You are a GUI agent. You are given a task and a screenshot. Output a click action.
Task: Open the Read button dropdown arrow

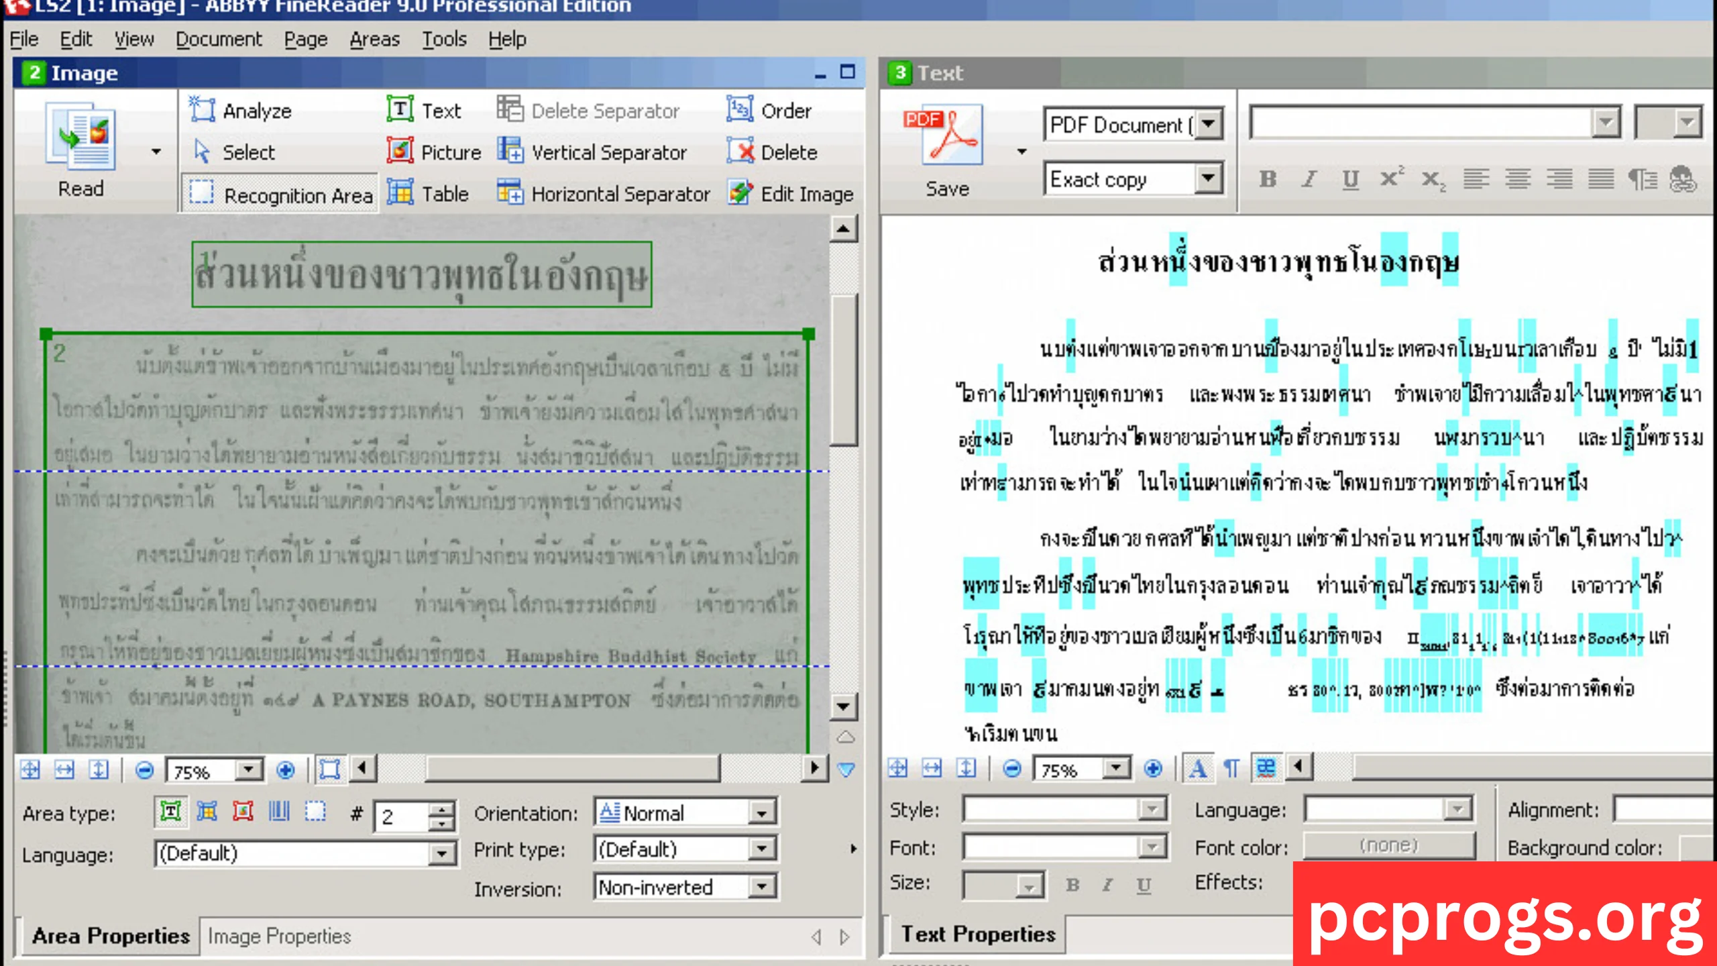click(156, 152)
